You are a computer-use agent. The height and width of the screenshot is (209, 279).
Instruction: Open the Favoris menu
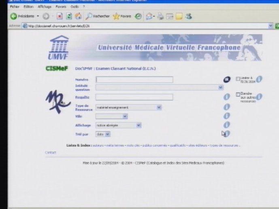point(61,7)
